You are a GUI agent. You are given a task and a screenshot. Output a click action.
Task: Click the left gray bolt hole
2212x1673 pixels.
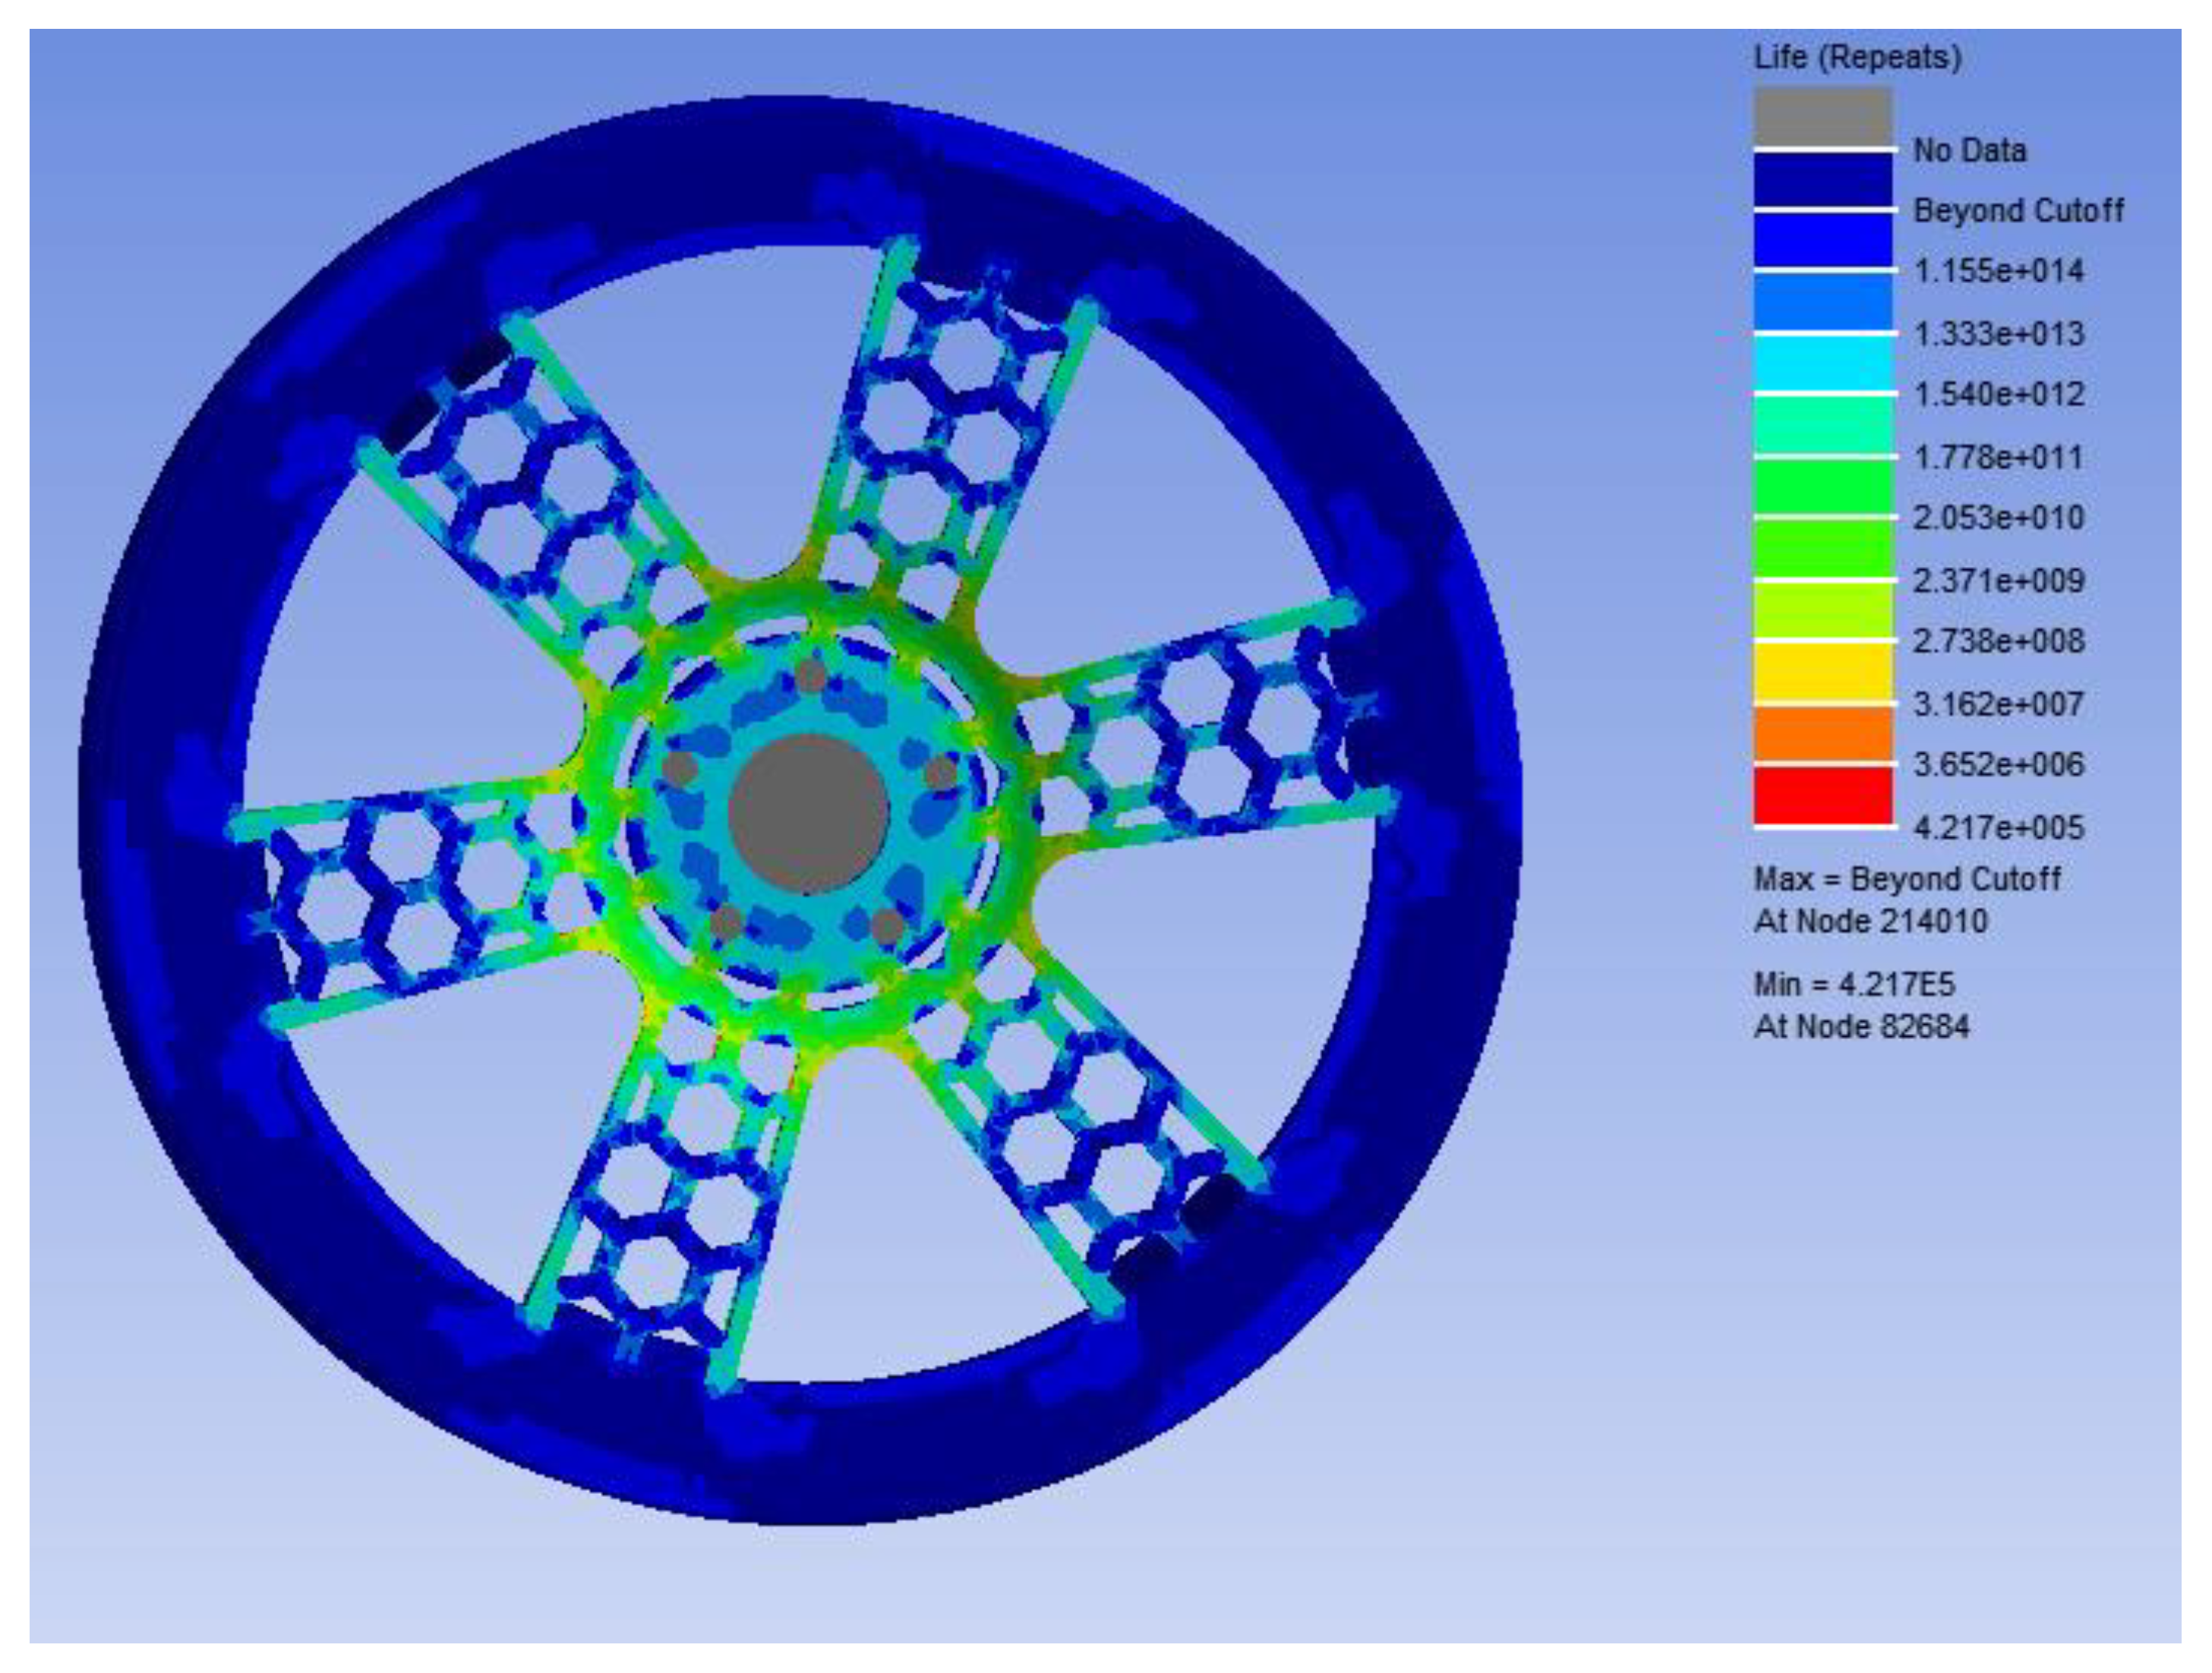pyautogui.click(x=679, y=768)
